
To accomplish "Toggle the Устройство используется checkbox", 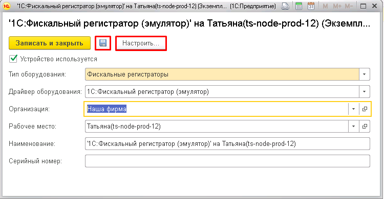I will (x=13, y=59).
